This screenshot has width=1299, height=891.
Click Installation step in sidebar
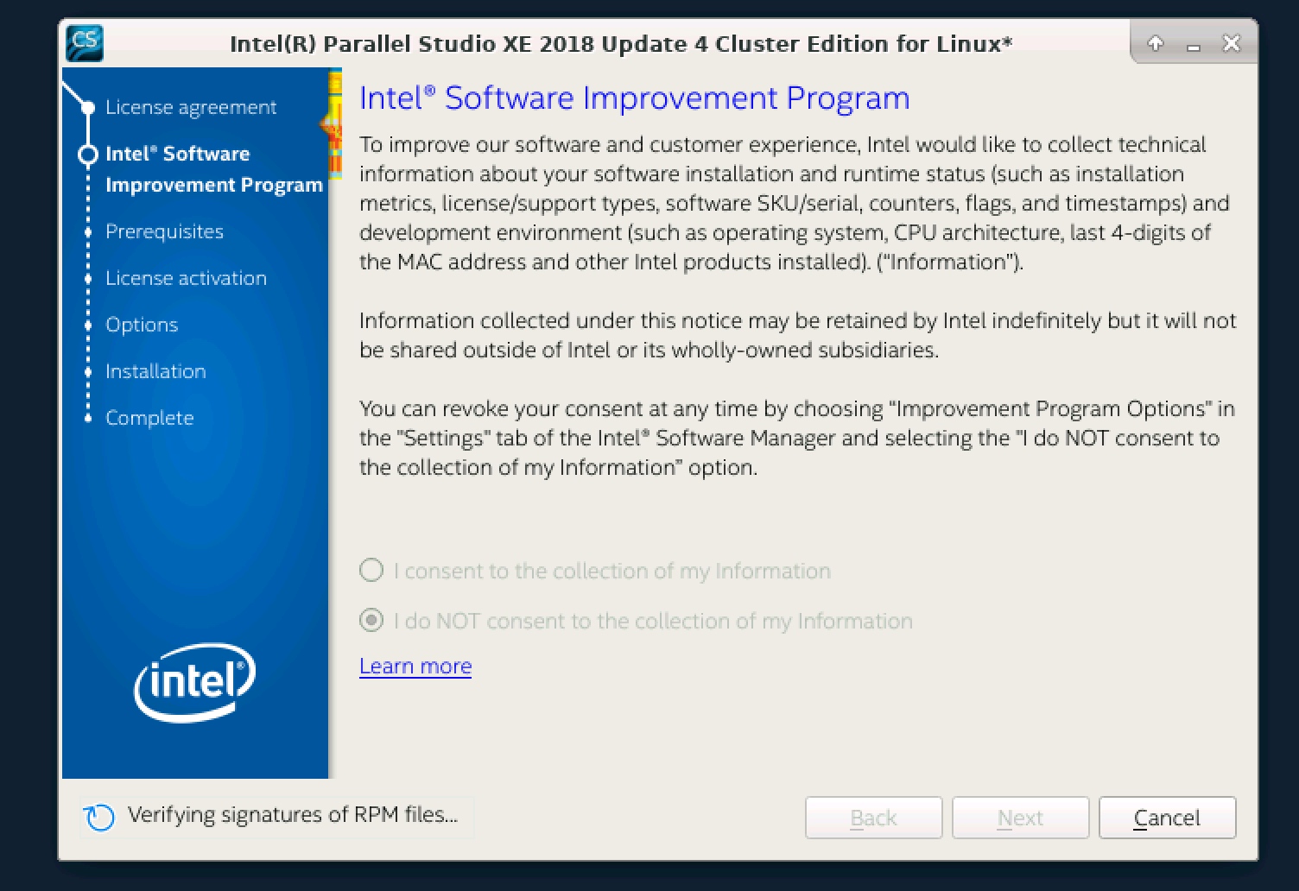click(155, 371)
